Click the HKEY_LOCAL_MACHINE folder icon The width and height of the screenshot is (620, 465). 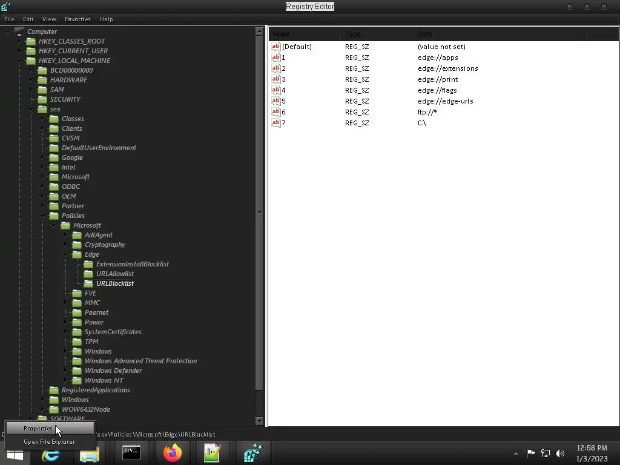pos(31,61)
